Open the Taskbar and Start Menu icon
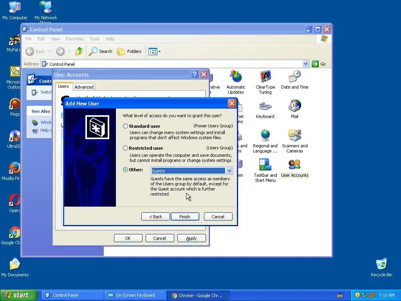The width and height of the screenshot is (401, 301). click(265, 170)
